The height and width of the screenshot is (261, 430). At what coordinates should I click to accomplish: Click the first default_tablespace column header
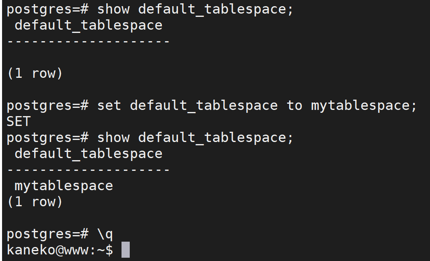(89, 26)
